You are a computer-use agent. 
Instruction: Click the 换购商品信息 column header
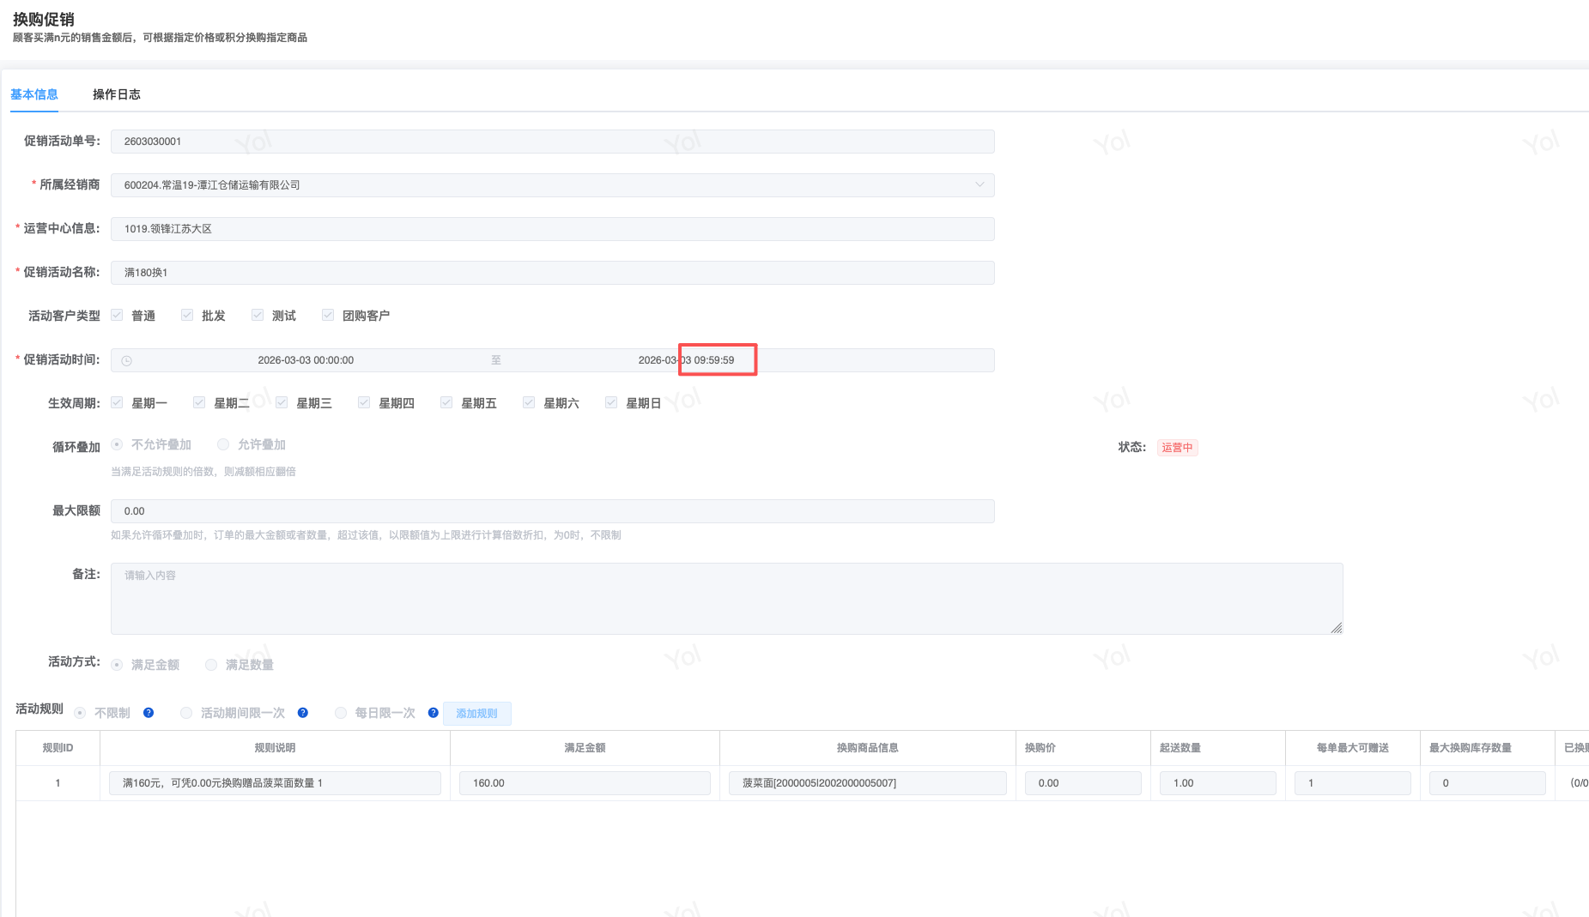pos(867,748)
